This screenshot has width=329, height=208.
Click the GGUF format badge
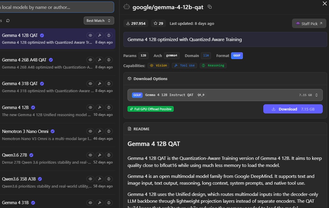pos(237,56)
